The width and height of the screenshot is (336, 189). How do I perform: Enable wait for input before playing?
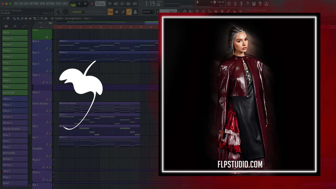pos(116,4)
